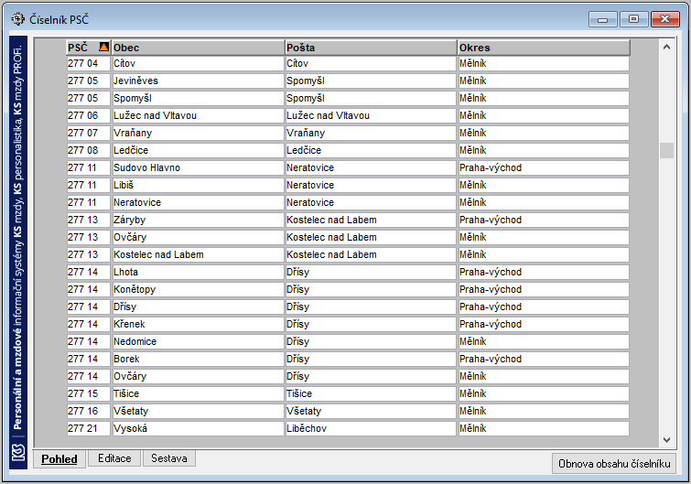691x484 pixels.
Task: Click the Praha-východ Okres cell for Sudovo Hlavno
Action: pos(544,167)
